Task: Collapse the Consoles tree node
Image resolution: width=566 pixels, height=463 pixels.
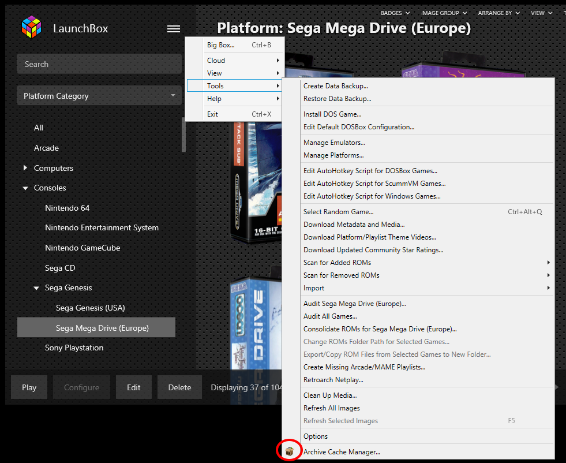Action: [25, 188]
